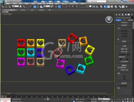
Task: Open the Select by Name dialog
Action: point(24,6)
